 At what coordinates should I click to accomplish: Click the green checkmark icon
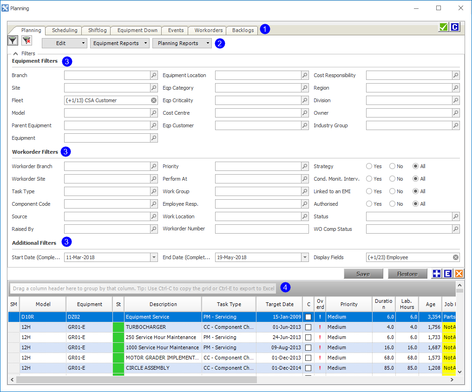(x=443, y=27)
